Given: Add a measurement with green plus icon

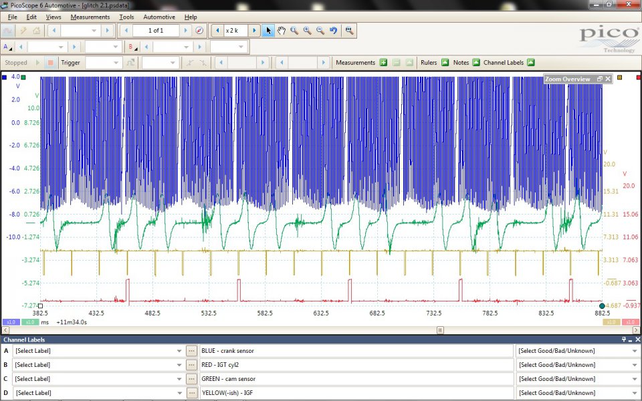Looking at the screenshot, I should (x=383, y=63).
